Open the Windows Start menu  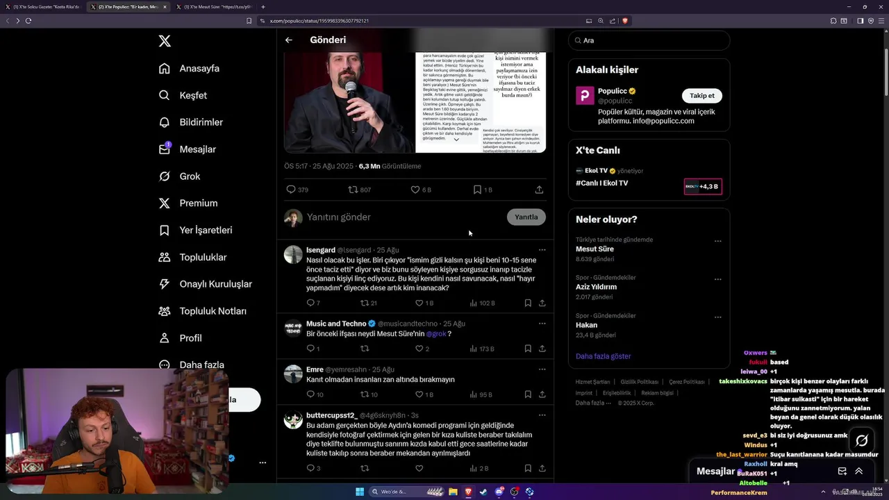[360, 492]
